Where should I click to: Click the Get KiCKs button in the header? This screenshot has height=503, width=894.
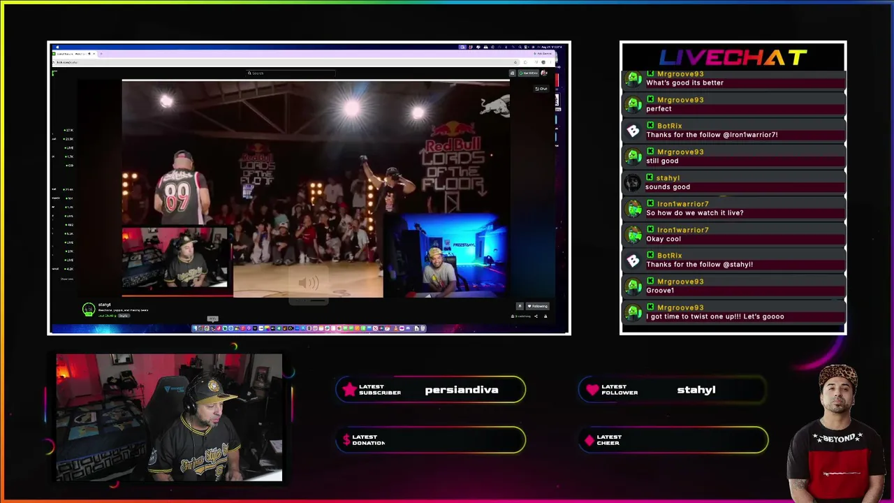coord(528,73)
